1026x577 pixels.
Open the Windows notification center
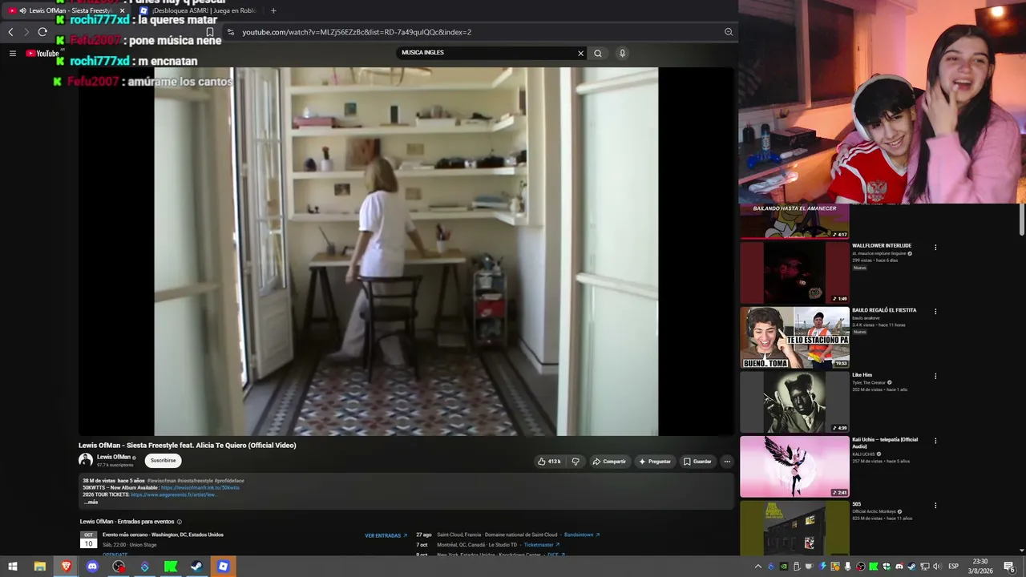coord(1009,567)
